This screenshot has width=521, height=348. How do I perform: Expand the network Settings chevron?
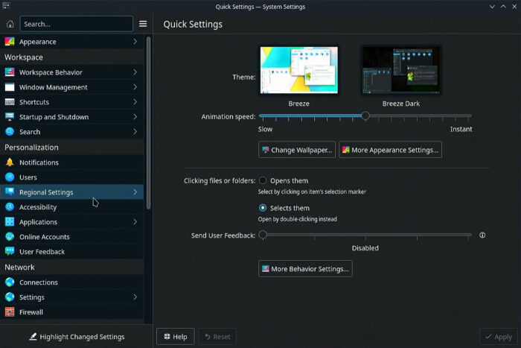coord(135,297)
